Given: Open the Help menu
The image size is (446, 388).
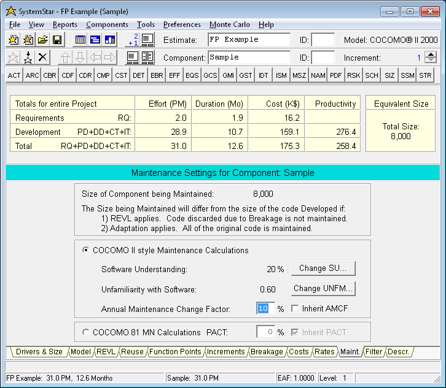Looking at the screenshot, I should (266, 25).
